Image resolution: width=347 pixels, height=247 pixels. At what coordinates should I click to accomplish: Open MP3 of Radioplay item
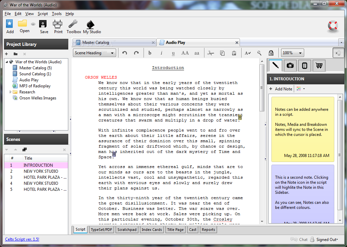pos(32,86)
